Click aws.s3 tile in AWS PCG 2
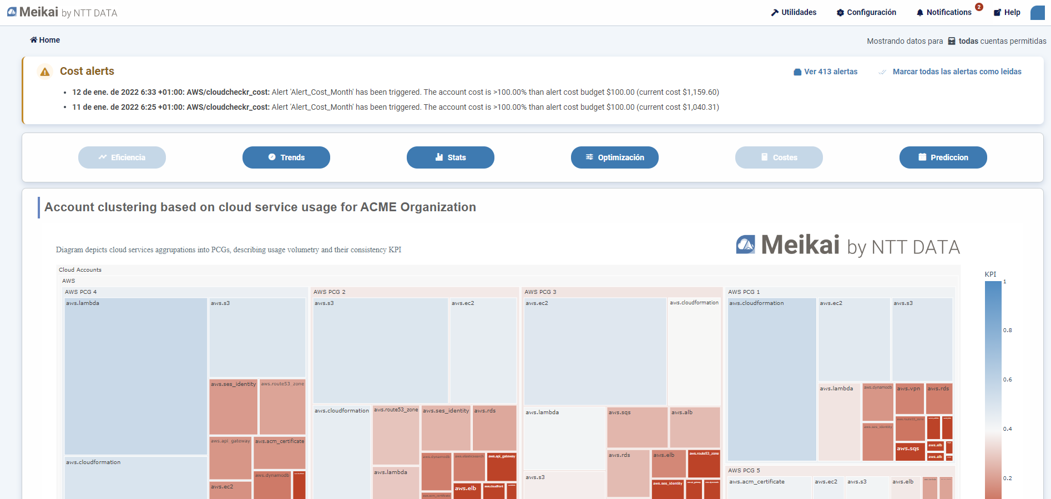 pos(381,350)
